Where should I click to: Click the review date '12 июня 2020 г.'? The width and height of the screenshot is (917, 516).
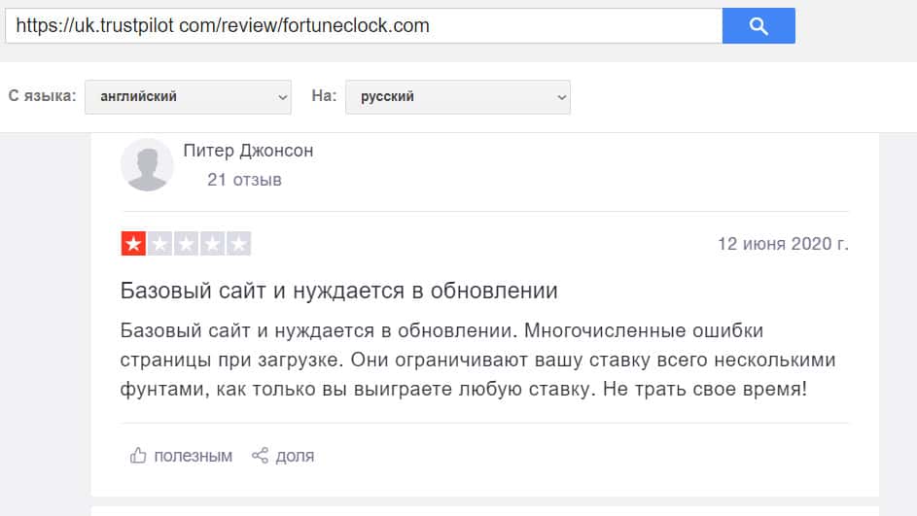pos(783,243)
